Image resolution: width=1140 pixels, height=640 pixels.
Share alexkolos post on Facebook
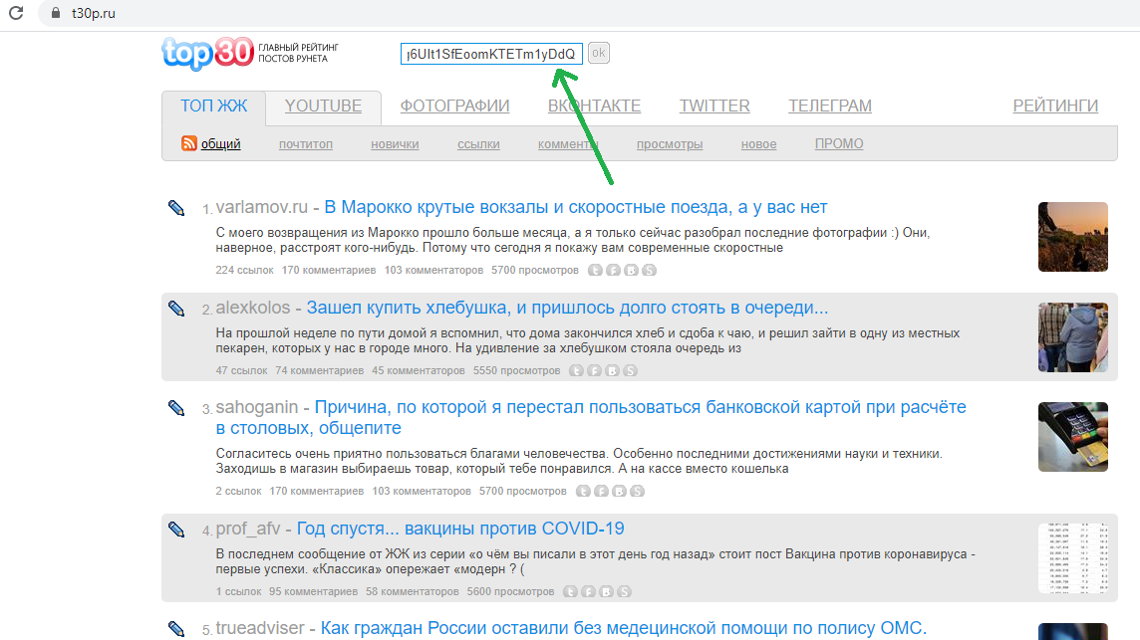[x=595, y=370]
